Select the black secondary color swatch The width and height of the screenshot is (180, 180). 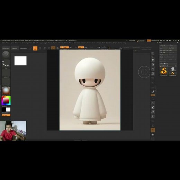[x=4, y=109]
